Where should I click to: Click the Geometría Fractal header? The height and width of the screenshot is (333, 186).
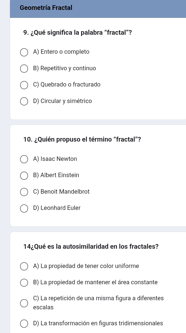pyautogui.click(x=46, y=8)
